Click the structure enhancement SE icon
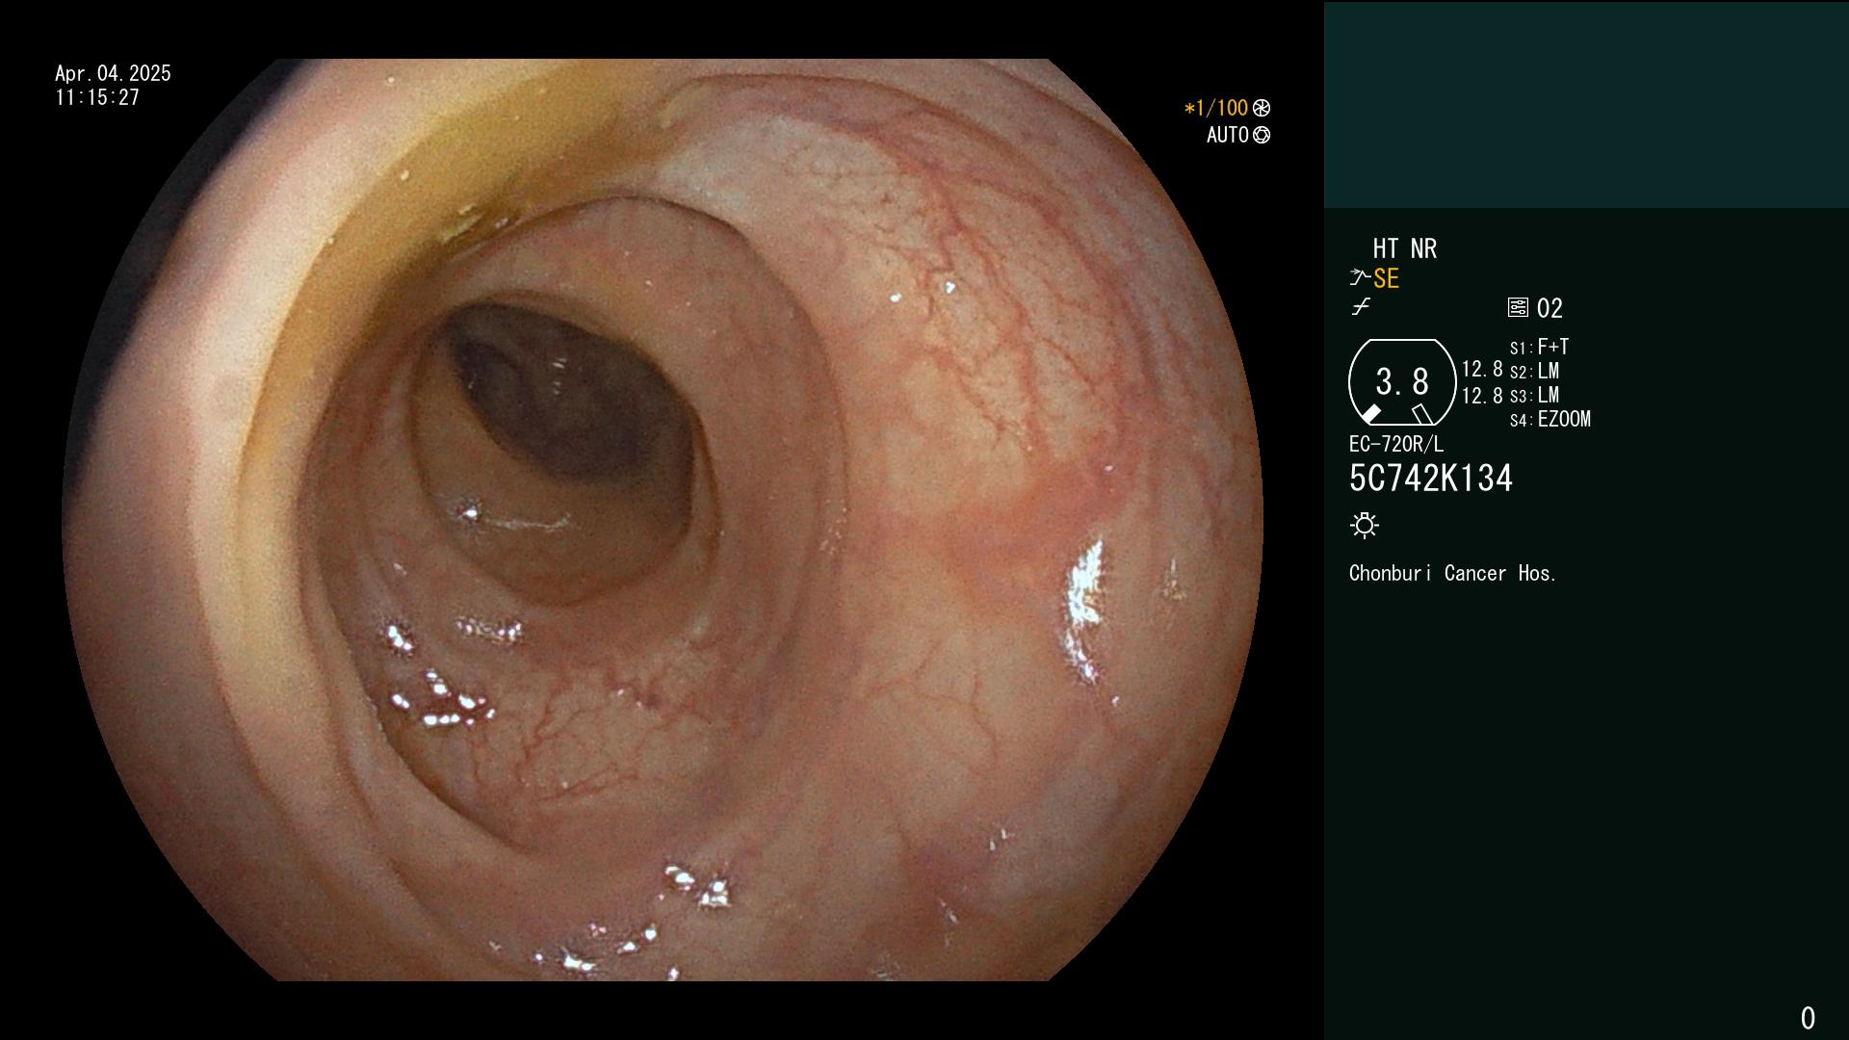The height and width of the screenshot is (1040, 1849). 1360,278
